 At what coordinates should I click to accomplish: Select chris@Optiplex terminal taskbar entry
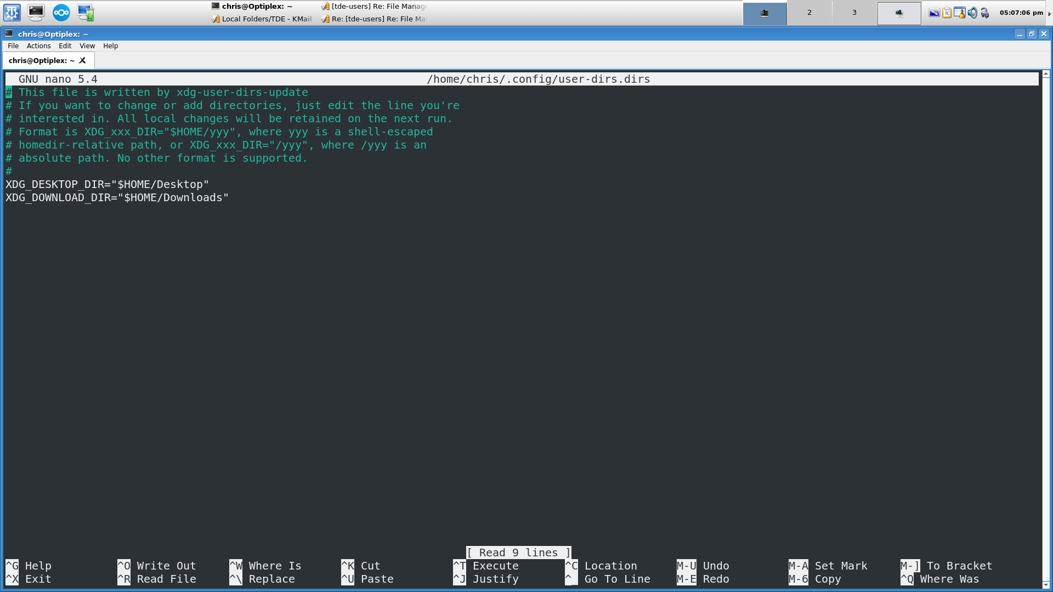coord(258,6)
